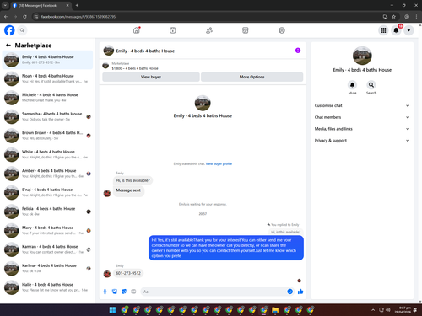Open the account dropdown arrow
The image size is (422, 316).
[x=408, y=30]
